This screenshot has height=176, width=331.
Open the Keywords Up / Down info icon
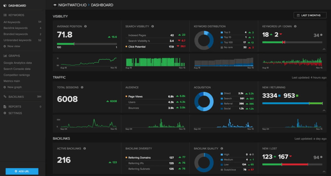tap(295, 26)
